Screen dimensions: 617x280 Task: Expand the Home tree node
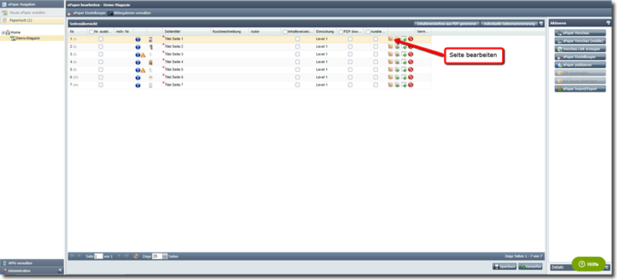pos(3,32)
